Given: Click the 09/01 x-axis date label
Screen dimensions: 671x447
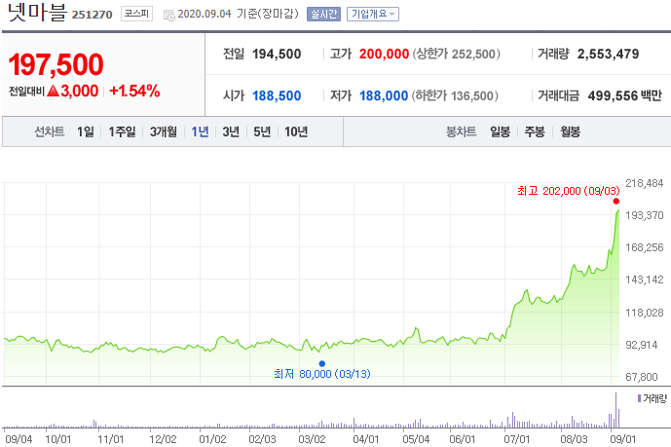Looking at the screenshot, I should click(623, 439).
